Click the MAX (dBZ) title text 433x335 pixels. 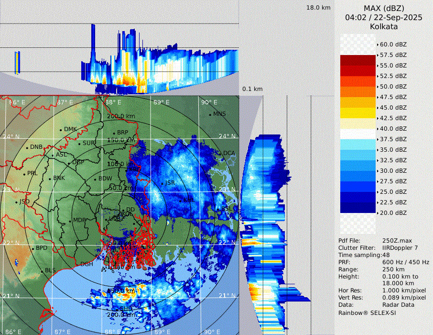pos(384,8)
